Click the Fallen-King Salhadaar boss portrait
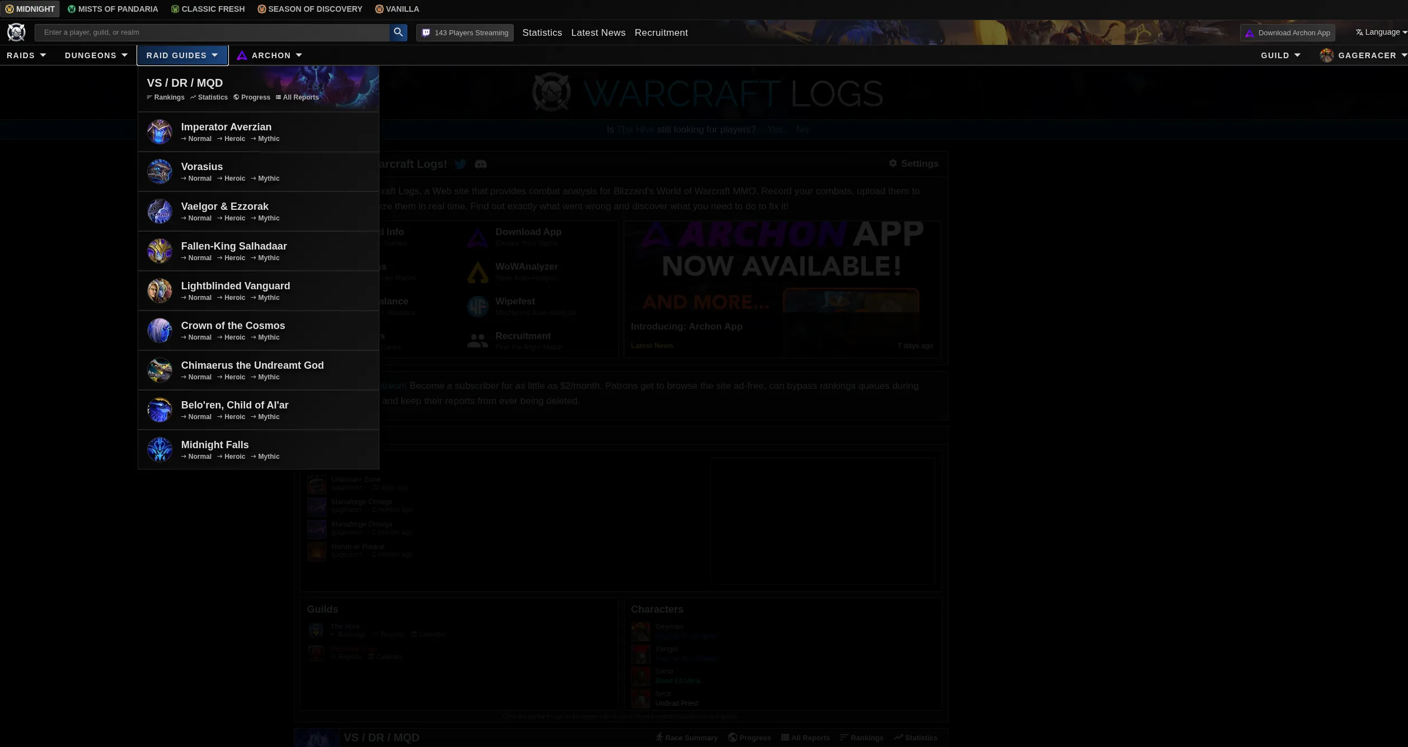The width and height of the screenshot is (1408, 747). tap(159, 251)
